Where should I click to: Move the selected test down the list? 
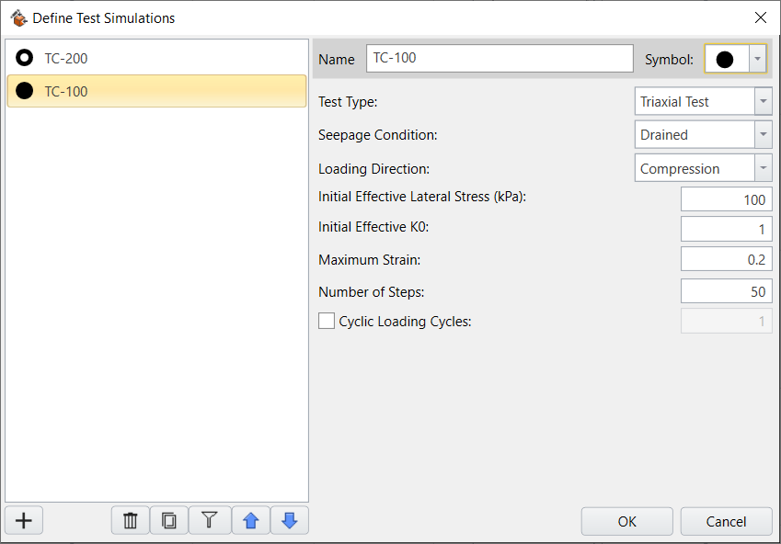coord(290,520)
